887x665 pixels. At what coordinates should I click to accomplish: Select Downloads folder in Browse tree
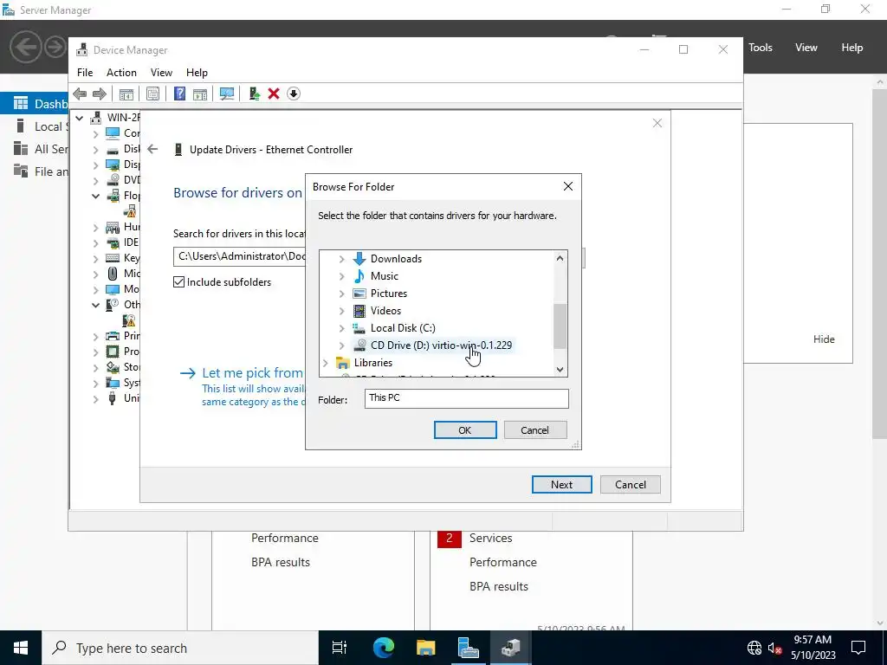pos(396,258)
